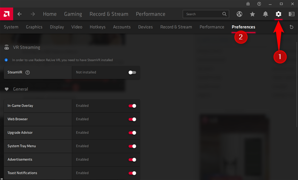Go back with the left arrow
The height and width of the screenshot is (180, 298).
19,14
